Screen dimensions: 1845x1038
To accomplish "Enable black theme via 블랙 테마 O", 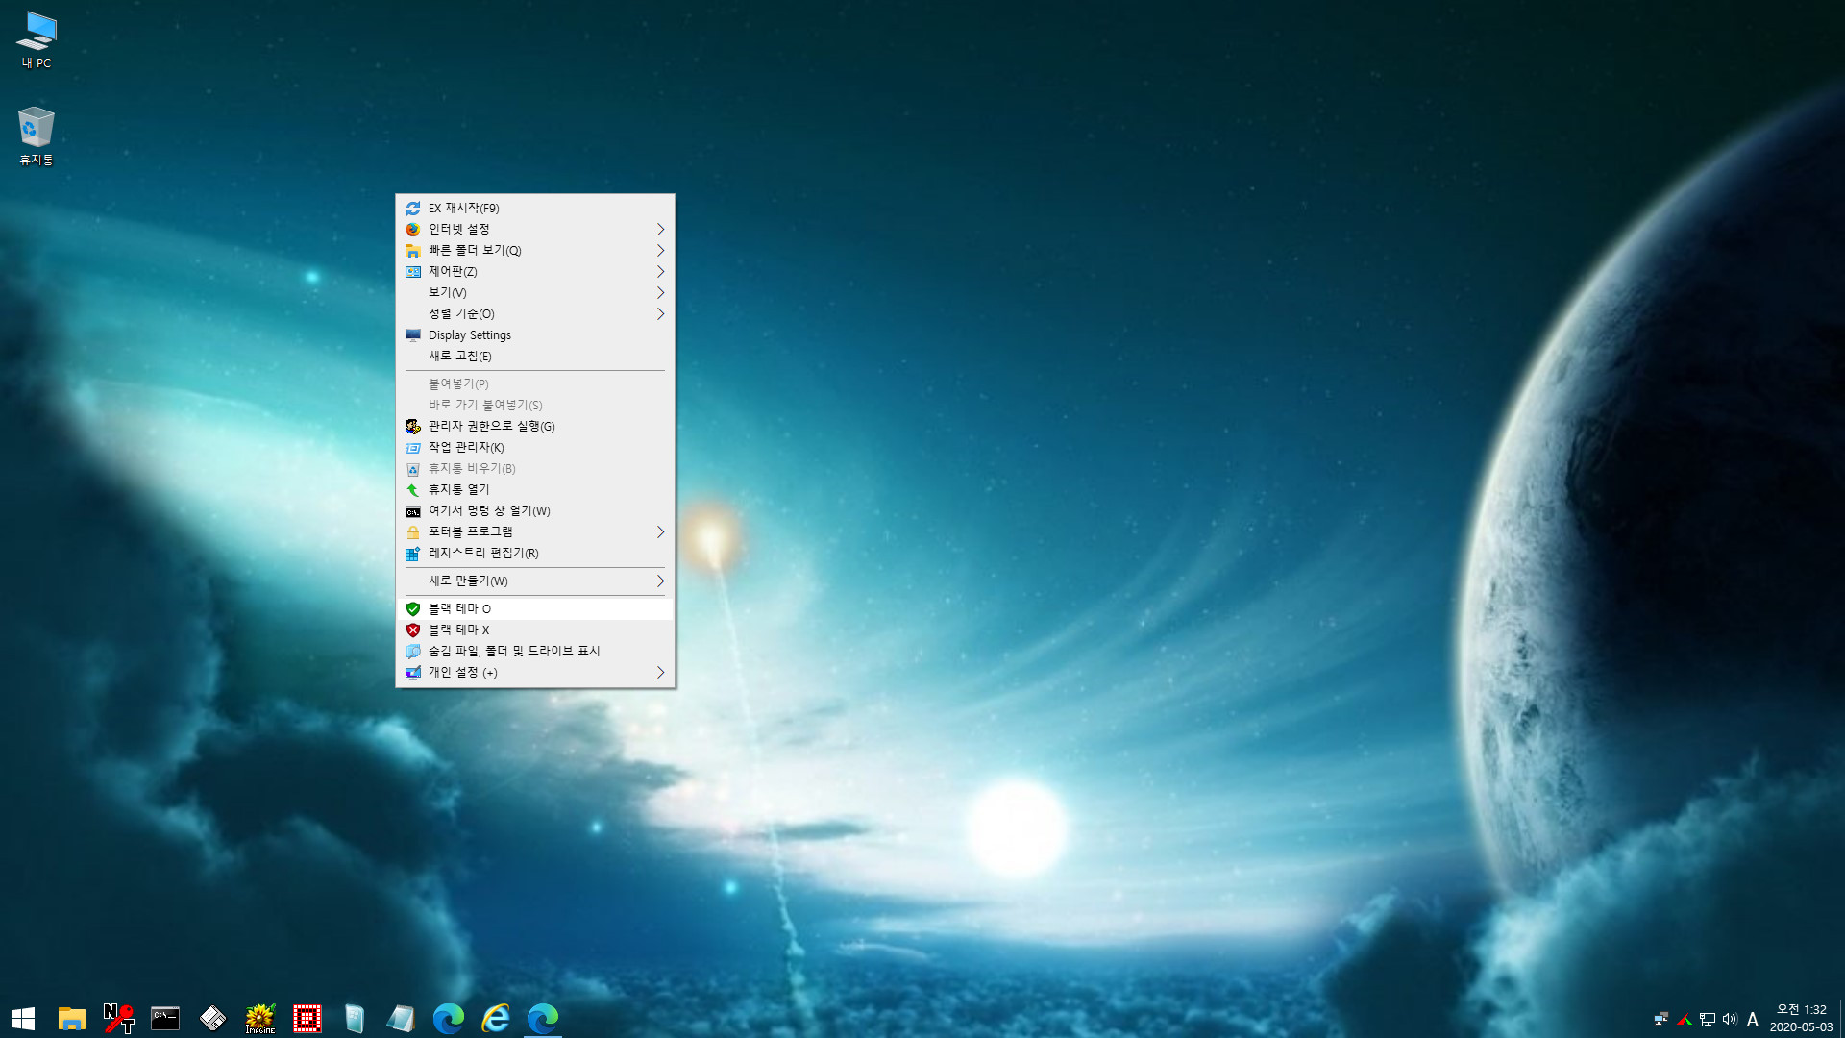I will [534, 608].
